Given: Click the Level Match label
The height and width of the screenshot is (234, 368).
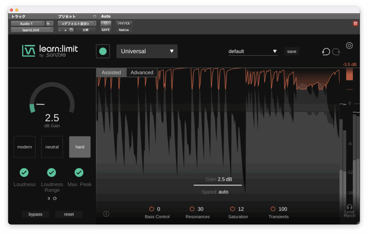Looking at the screenshot, I should (349, 214).
